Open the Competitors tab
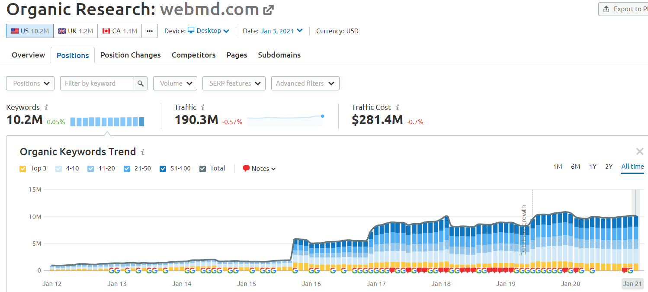 (x=193, y=55)
